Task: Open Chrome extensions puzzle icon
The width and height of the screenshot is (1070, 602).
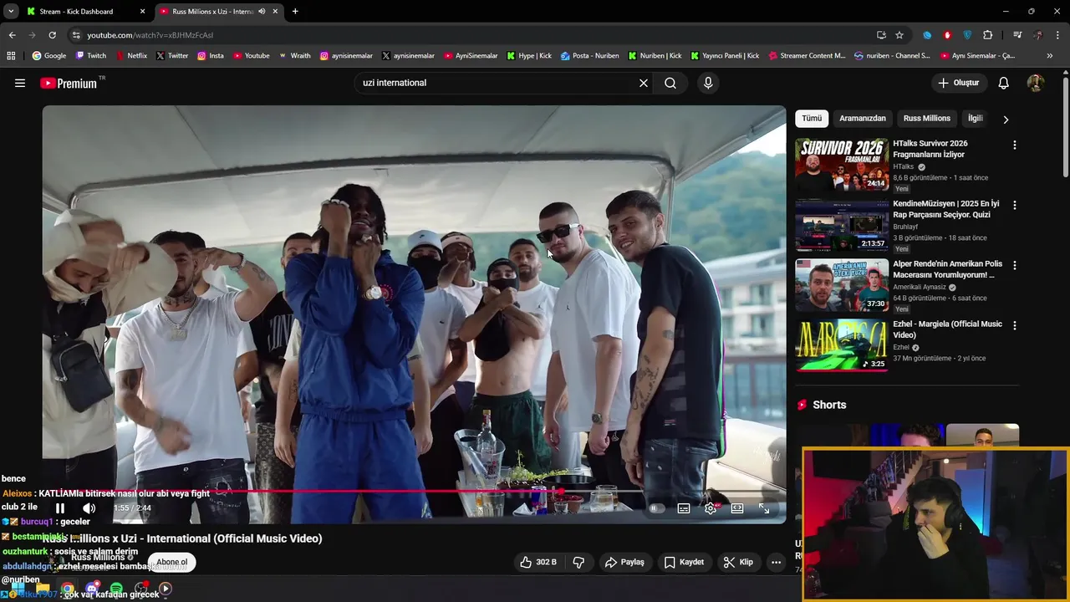Action: coord(987,35)
